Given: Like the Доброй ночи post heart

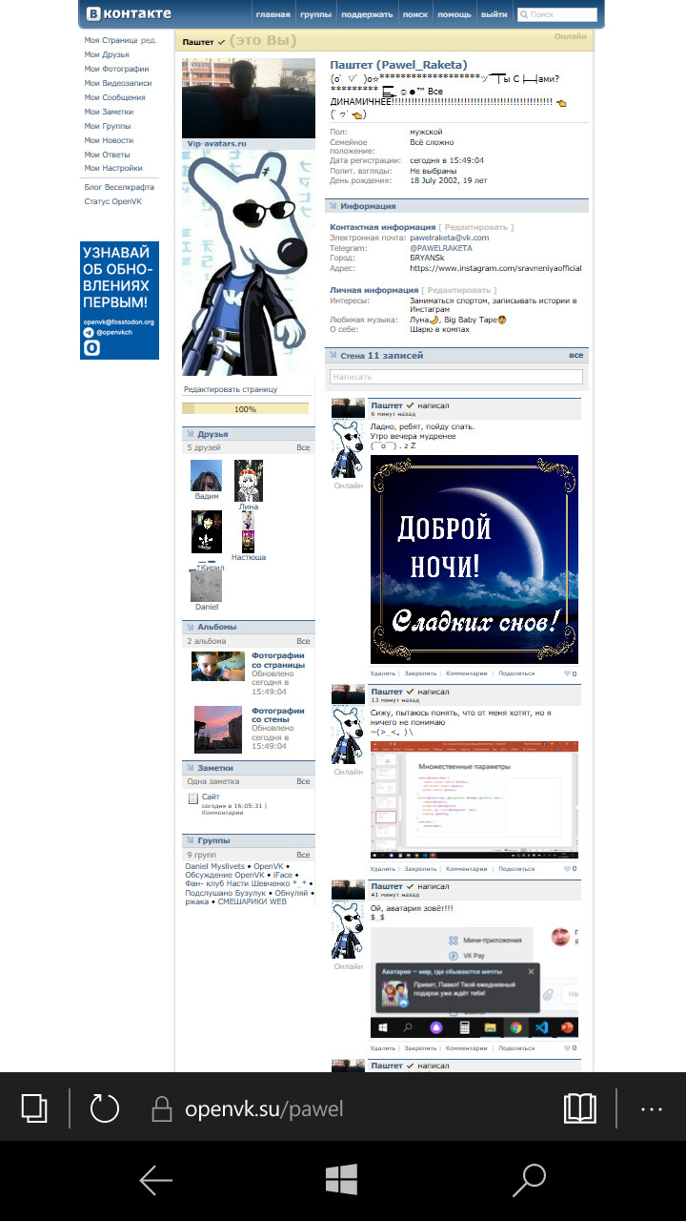Looking at the screenshot, I should (570, 673).
